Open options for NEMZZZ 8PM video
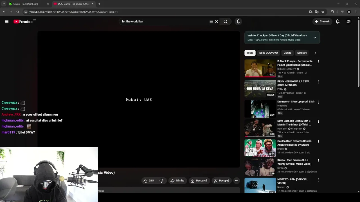This screenshot has height=202, width=360. [318, 180]
